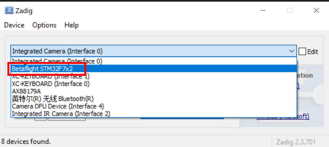This screenshot has height=147, width=329.
Task: Click the Zadig 2.3.701 version label
Action: pos(296,141)
